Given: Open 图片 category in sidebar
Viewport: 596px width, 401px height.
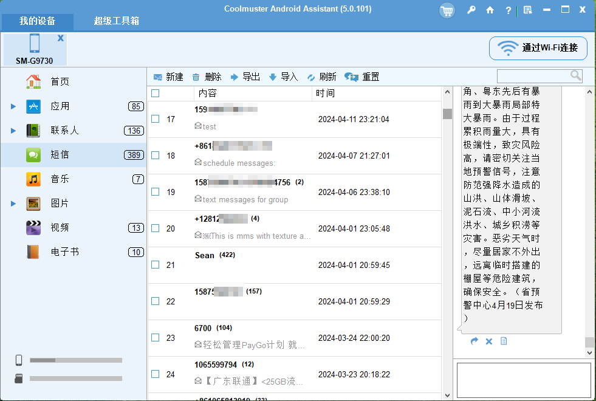Looking at the screenshot, I should (74, 204).
